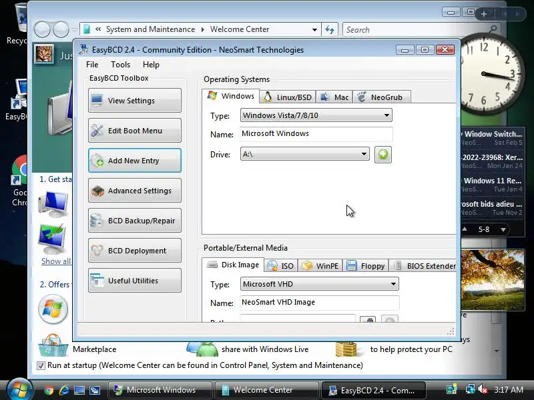Click the sidebar add gadget plus button

click(483, 14)
